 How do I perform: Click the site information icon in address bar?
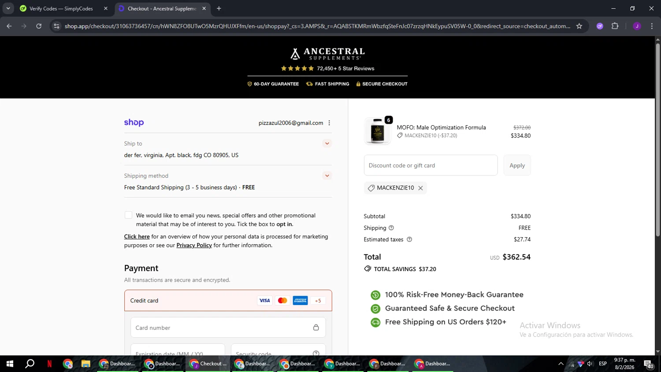56,26
